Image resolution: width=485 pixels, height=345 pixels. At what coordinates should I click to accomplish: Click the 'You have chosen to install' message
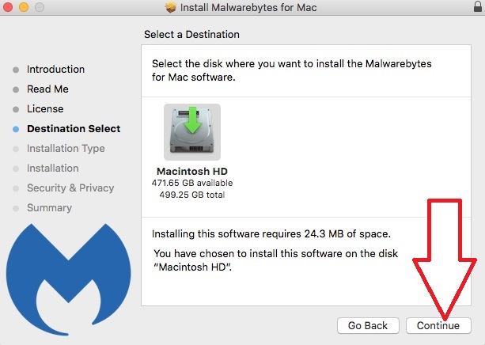pos(276,260)
